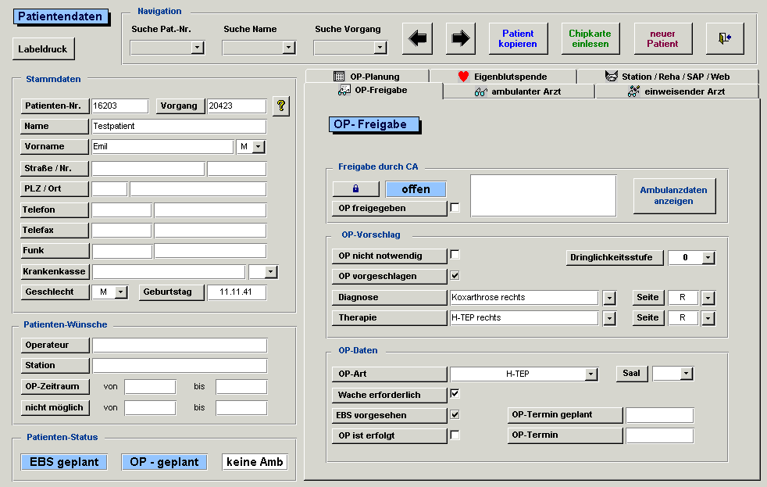
Task: Open the OP-Planung tab
Action: point(367,77)
